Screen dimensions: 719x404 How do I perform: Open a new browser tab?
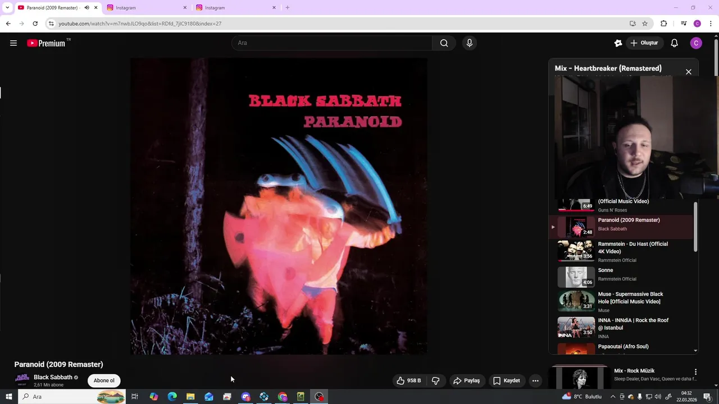pyautogui.click(x=288, y=8)
